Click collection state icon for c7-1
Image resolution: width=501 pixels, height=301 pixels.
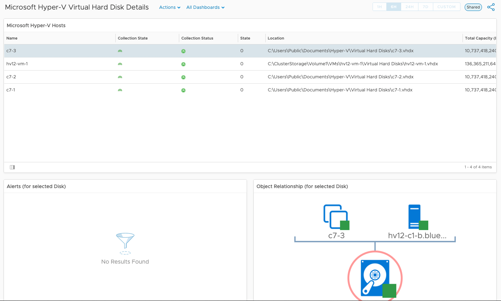coord(120,90)
